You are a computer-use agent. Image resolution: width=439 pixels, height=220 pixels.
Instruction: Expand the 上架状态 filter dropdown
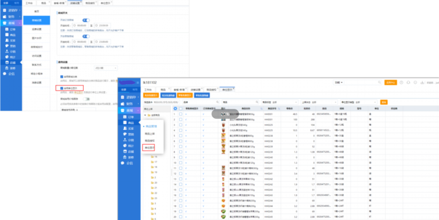coord(318,102)
